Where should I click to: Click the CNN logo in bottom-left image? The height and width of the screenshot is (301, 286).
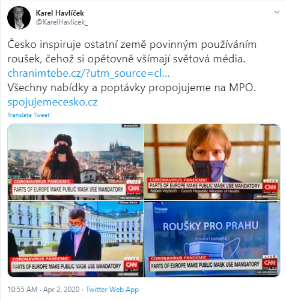[132, 265]
